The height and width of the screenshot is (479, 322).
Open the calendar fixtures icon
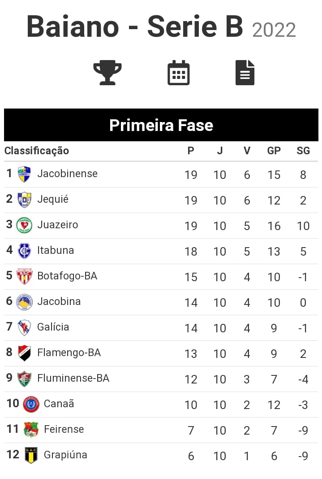(178, 73)
